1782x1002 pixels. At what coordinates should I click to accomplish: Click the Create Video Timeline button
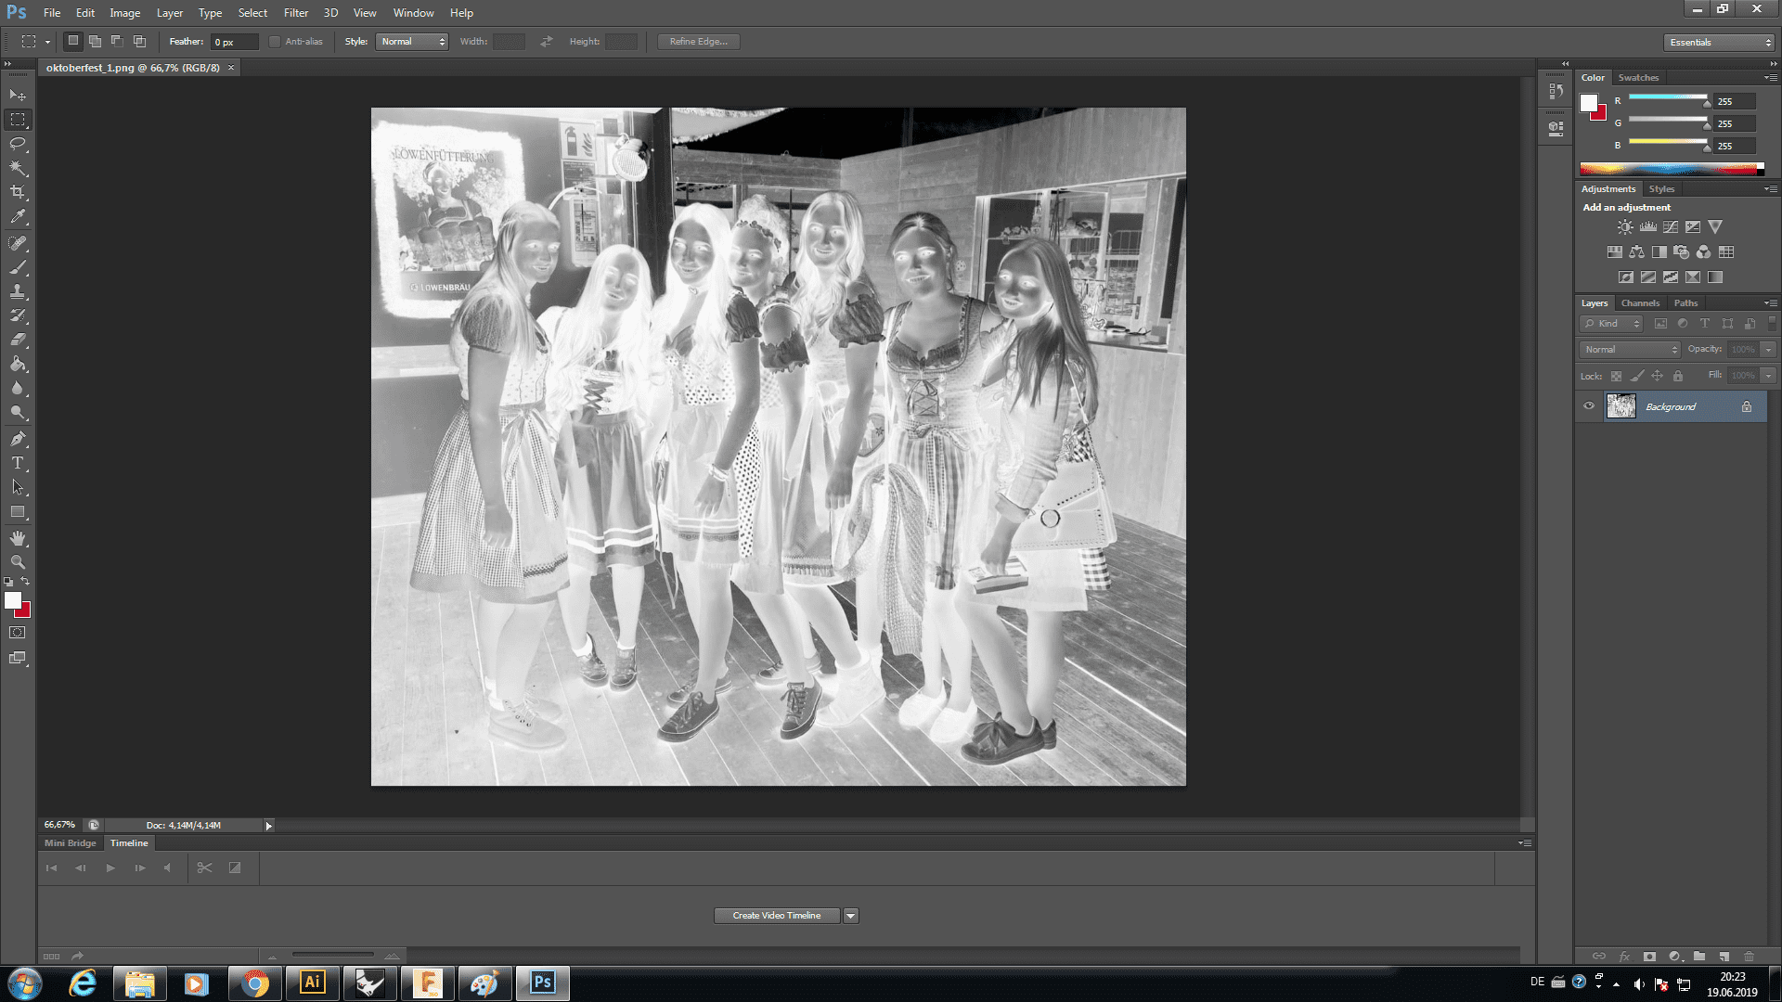coord(777,916)
